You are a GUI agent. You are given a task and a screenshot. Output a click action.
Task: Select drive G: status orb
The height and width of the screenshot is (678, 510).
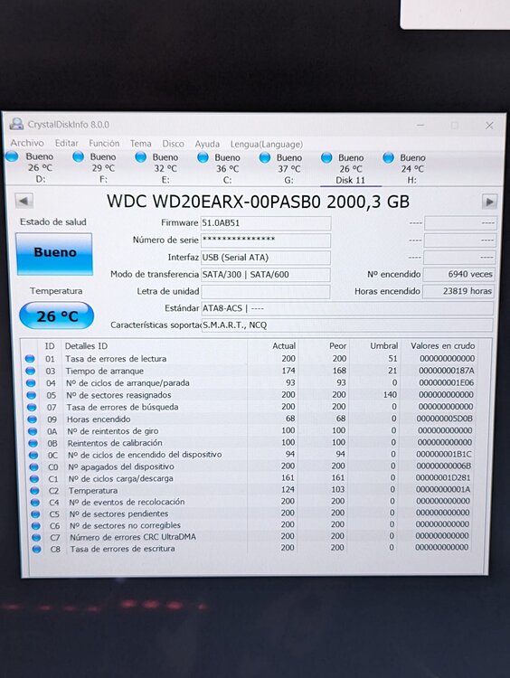tap(265, 158)
